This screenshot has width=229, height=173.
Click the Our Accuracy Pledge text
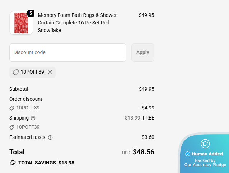205,165
